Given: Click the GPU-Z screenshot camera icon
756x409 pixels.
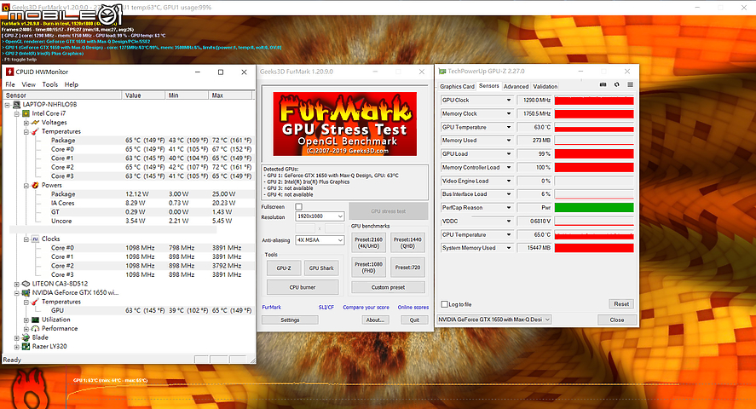Looking at the screenshot, I should pyautogui.click(x=603, y=85).
